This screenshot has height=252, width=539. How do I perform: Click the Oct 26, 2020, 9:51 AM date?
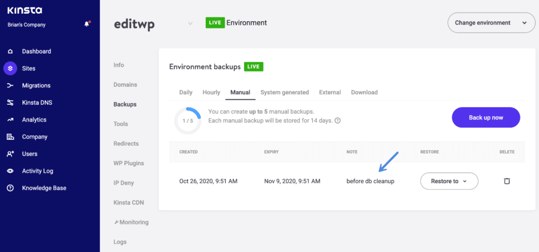(x=208, y=181)
